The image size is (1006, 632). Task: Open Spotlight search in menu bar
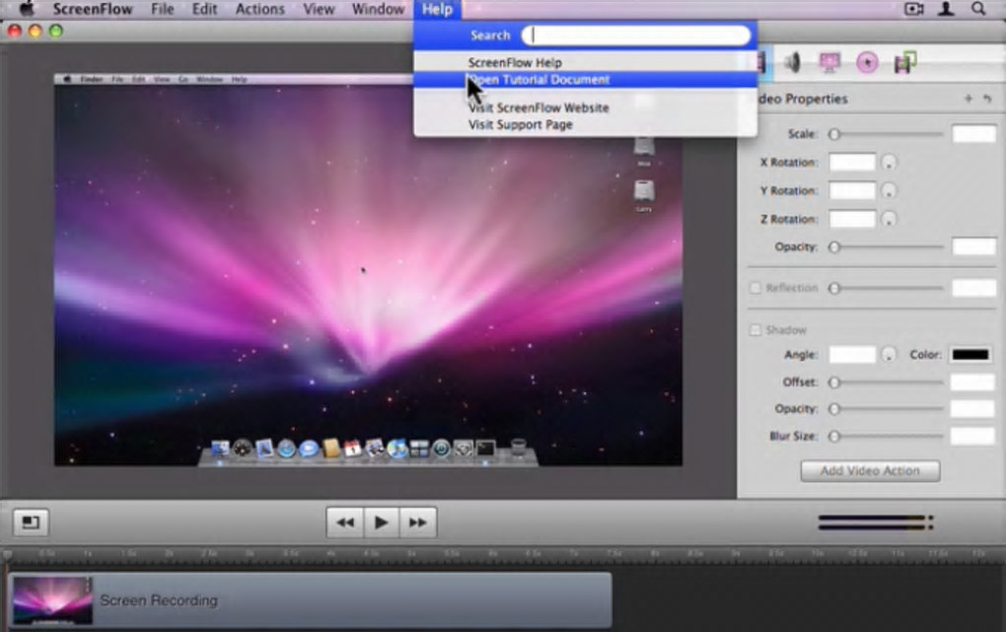click(978, 9)
